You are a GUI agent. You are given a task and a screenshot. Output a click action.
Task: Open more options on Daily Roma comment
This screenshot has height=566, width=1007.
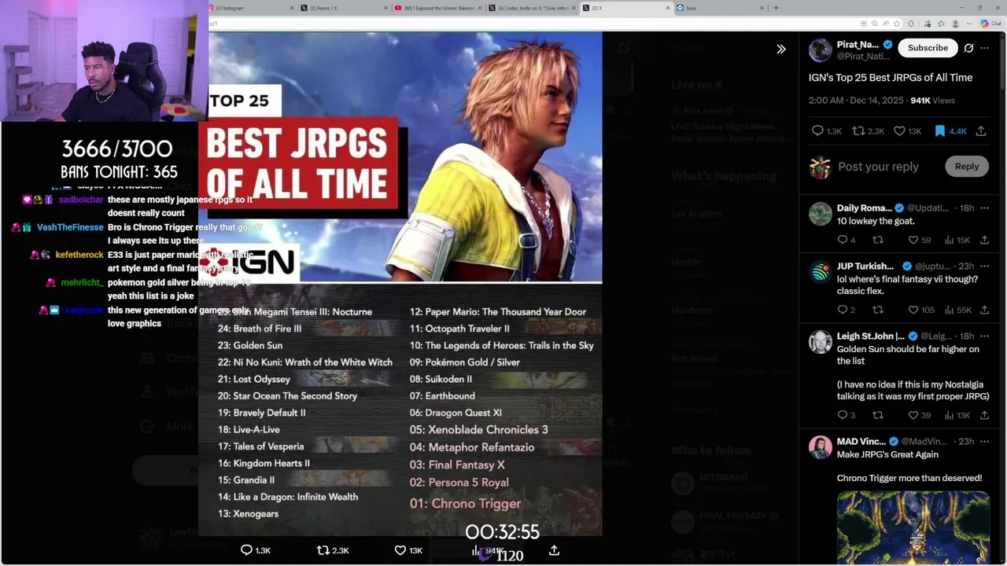tap(984, 208)
